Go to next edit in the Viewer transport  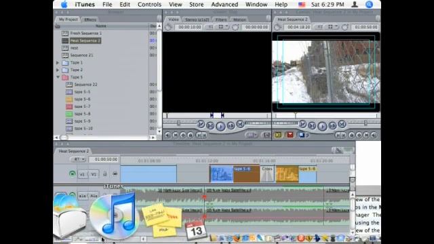[240, 125]
